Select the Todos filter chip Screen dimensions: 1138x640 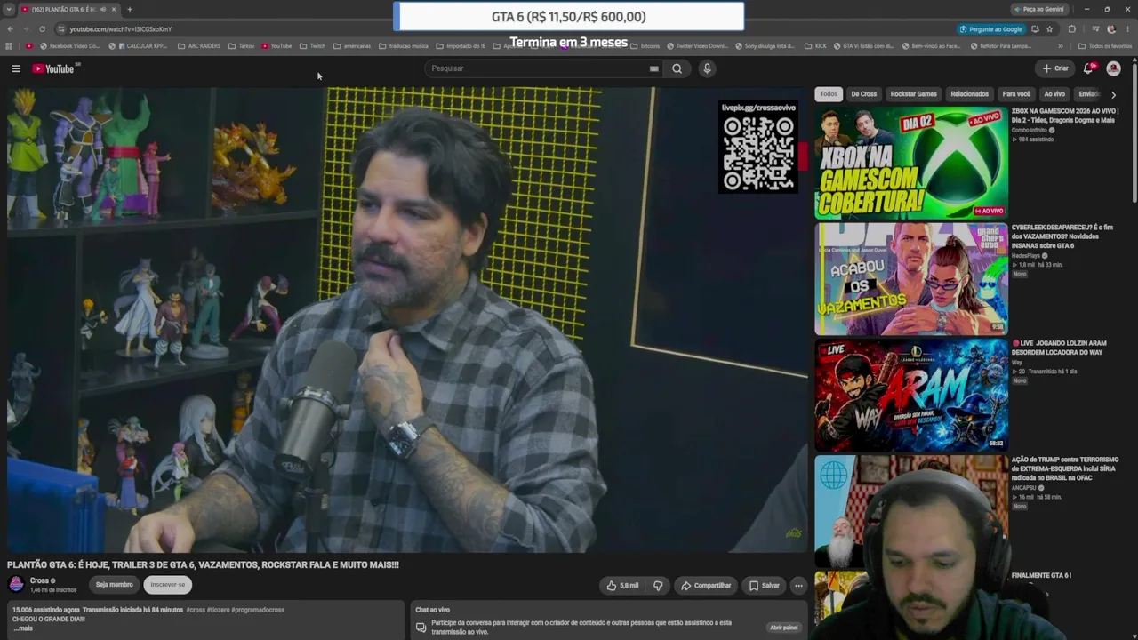click(x=829, y=94)
